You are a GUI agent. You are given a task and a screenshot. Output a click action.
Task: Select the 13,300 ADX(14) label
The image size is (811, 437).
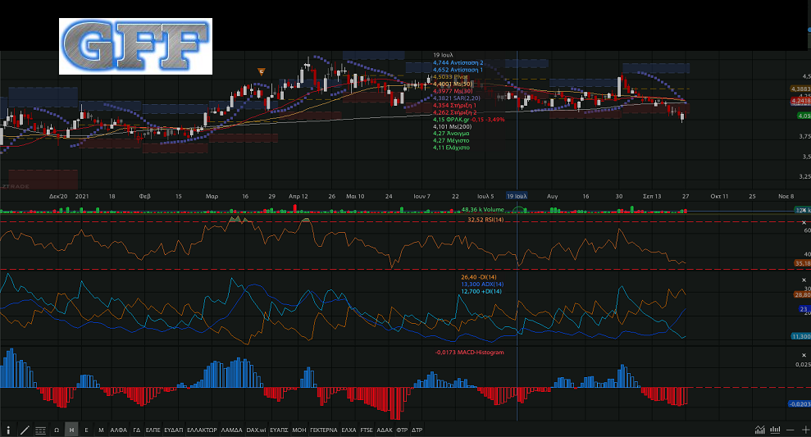[482, 284]
